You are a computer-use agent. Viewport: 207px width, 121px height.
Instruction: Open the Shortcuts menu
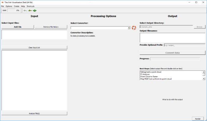pos(30,6)
